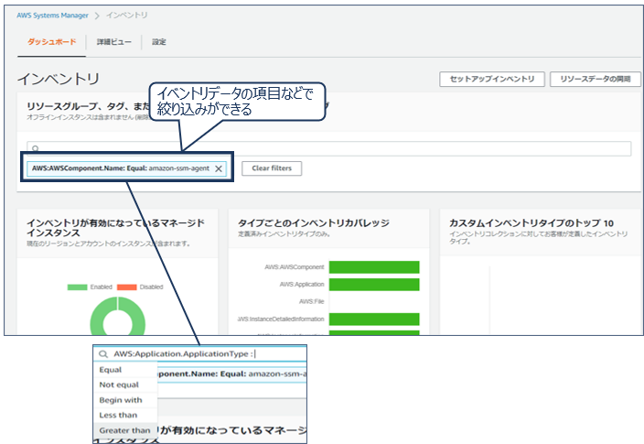Click the magnifier icon in ApplicationType field
This screenshot has height=444, width=644.
coord(103,354)
